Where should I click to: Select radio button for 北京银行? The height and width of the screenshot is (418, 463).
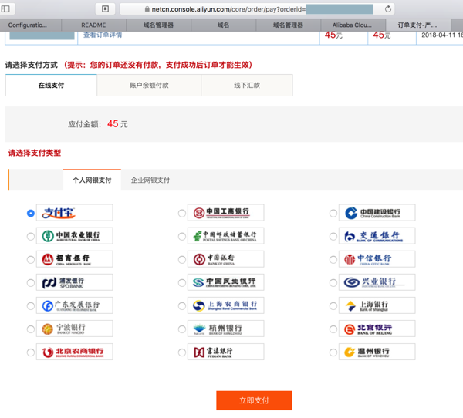(x=333, y=329)
